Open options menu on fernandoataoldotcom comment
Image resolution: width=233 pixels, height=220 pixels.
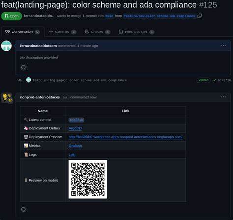223,45
